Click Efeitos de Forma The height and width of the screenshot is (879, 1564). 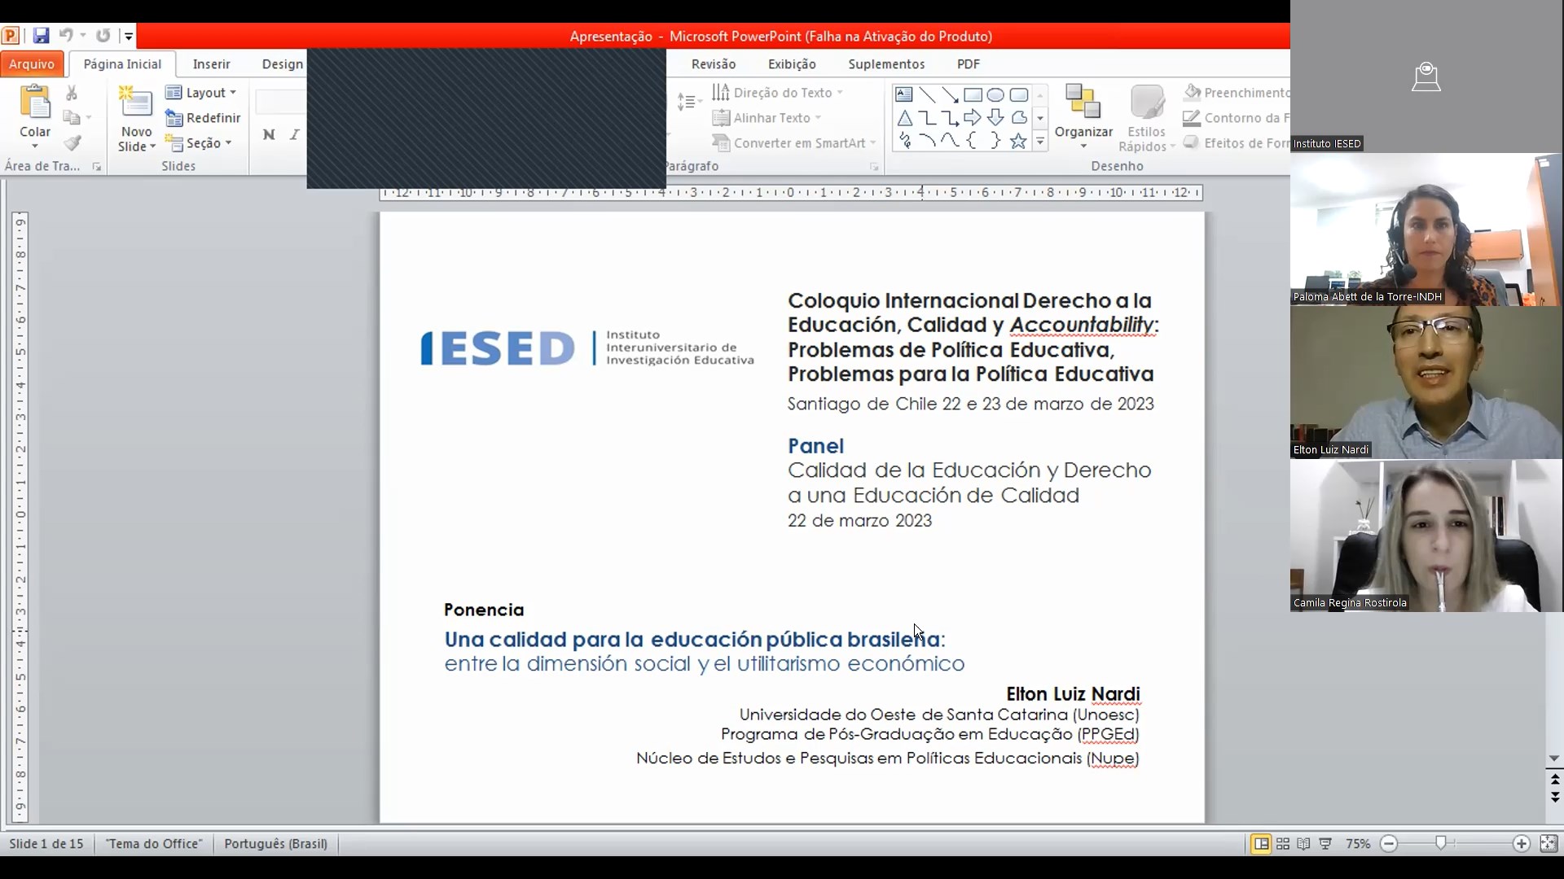pyautogui.click(x=1237, y=143)
